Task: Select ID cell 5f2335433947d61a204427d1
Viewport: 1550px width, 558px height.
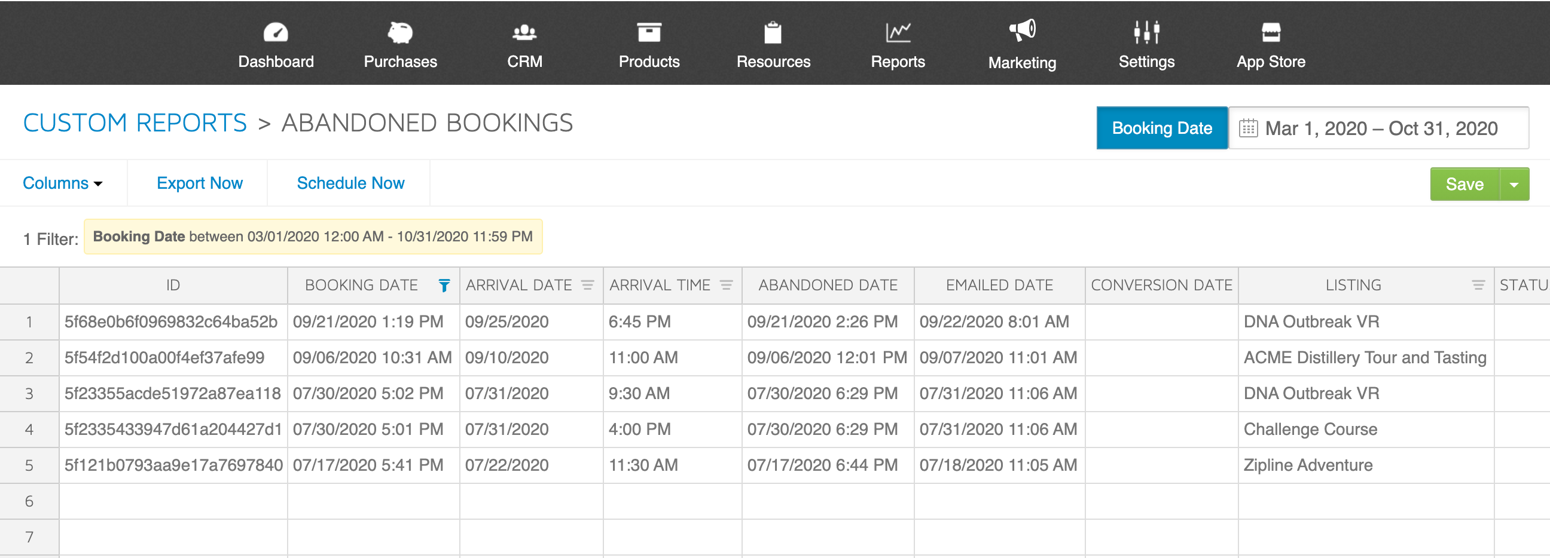Action: pyautogui.click(x=173, y=430)
